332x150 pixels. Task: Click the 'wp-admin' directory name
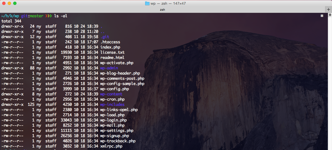[109, 68]
